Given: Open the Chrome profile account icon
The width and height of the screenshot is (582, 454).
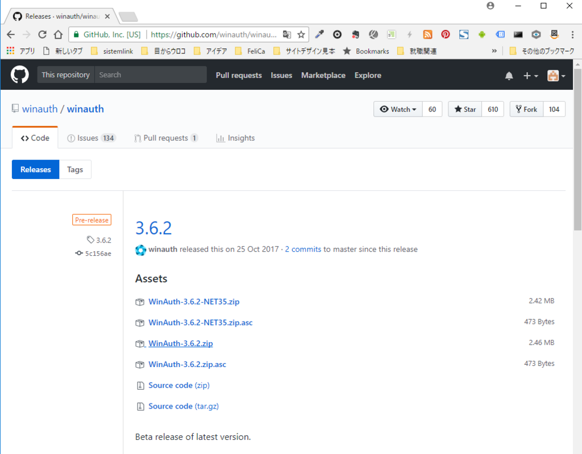Looking at the screenshot, I should pyautogui.click(x=490, y=6).
